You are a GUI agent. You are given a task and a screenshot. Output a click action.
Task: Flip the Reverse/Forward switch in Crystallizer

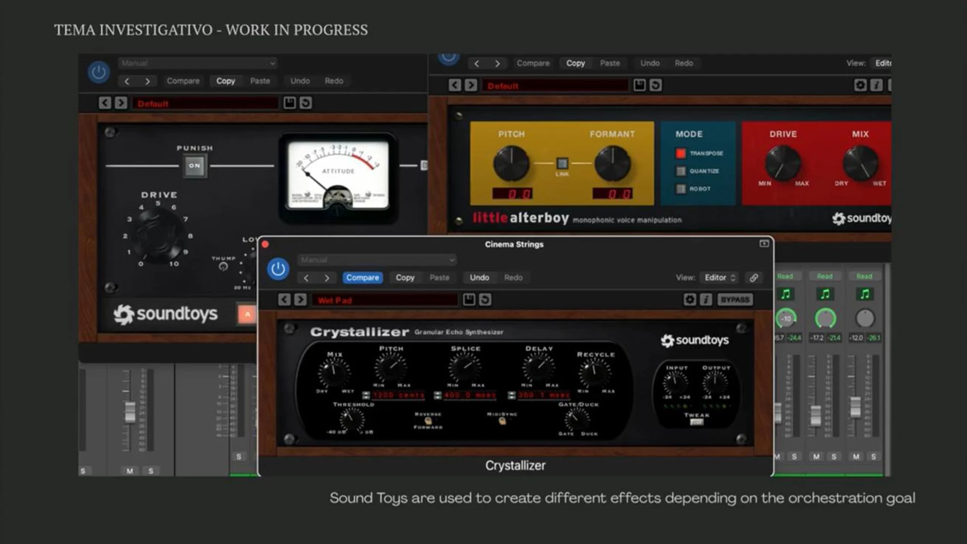(428, 421)
